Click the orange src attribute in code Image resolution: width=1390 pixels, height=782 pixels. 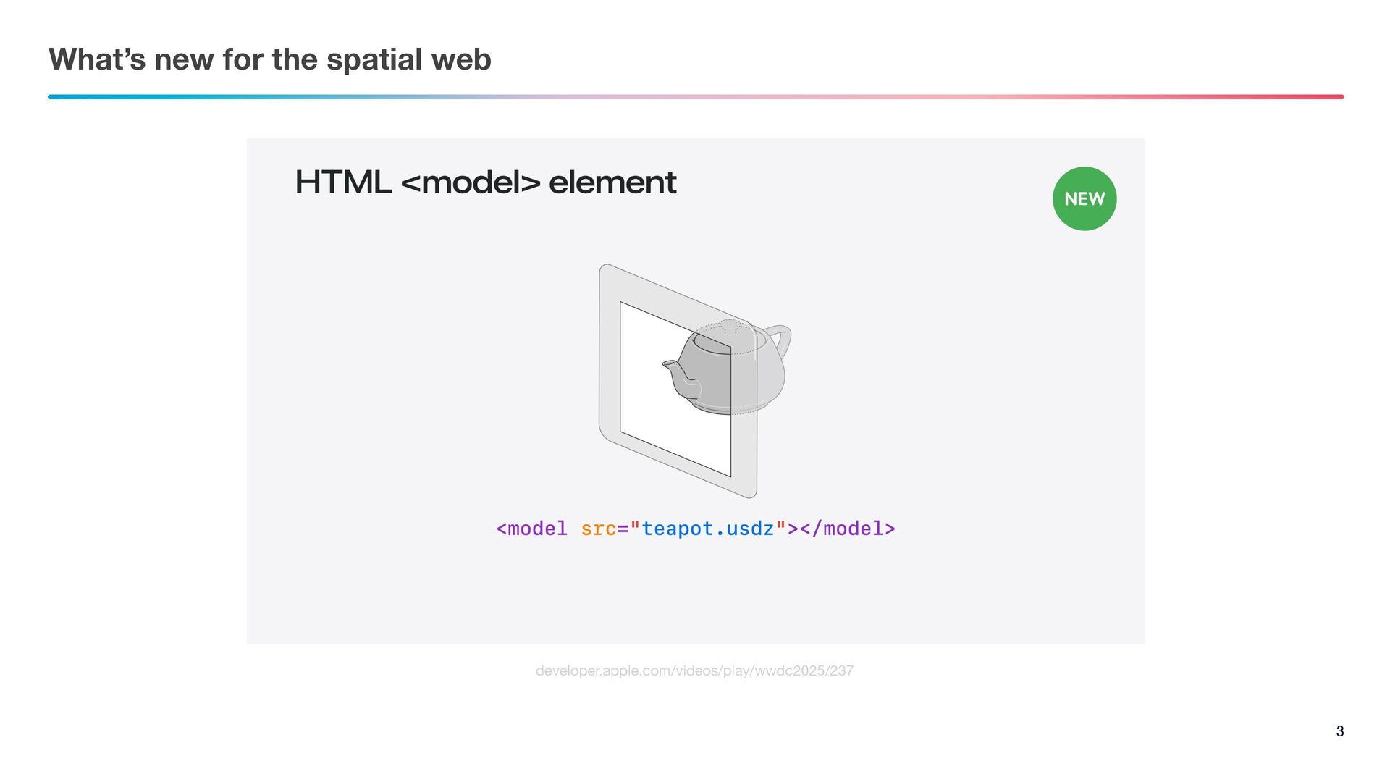point(598,529)
